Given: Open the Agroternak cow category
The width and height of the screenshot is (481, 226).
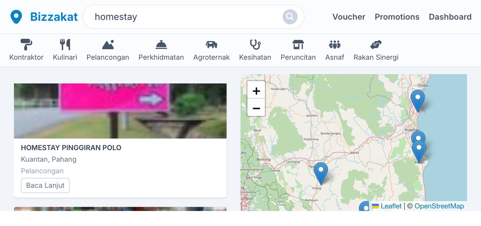Looking at the screenshot, I should [211, 50].
